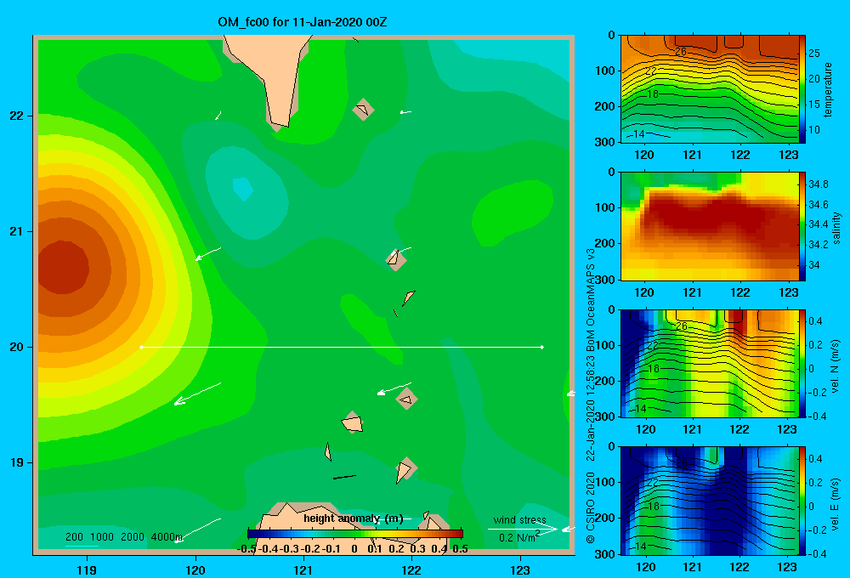Click the "4000m" depth contour legend entry

[167, 537]
